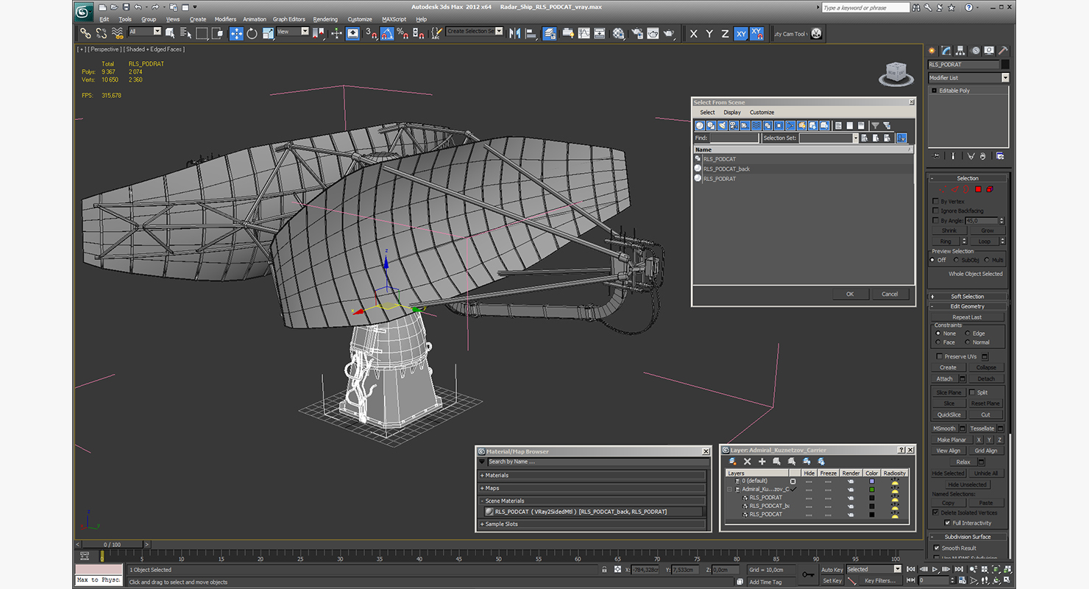Enable Ignore Backfacing checkbox
Image resolution: width=1089 pixels, height=589 pixels.
(x=935, y=211)
